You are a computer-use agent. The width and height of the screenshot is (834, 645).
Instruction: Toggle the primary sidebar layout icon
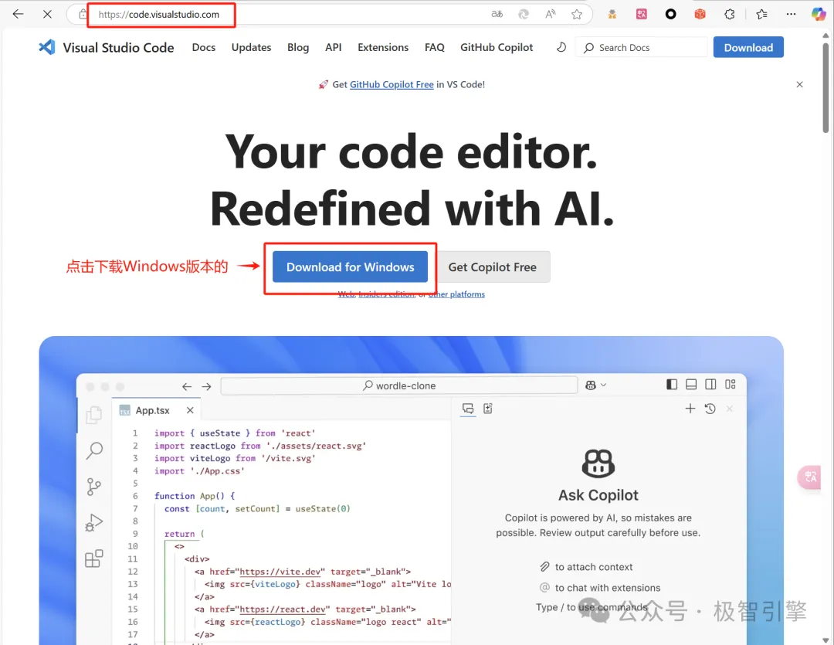672,385
